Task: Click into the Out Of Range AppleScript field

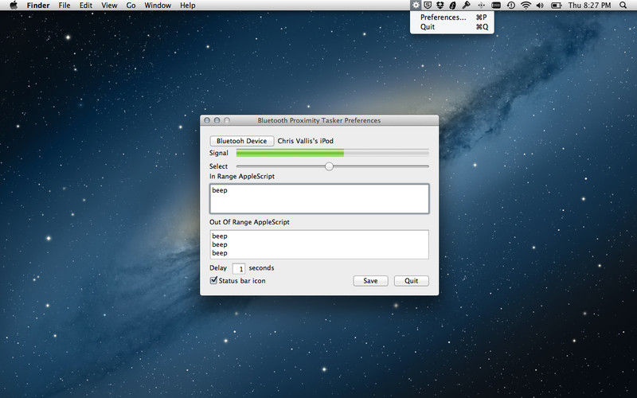Action: pyautogui.click(x=319, y=244)
